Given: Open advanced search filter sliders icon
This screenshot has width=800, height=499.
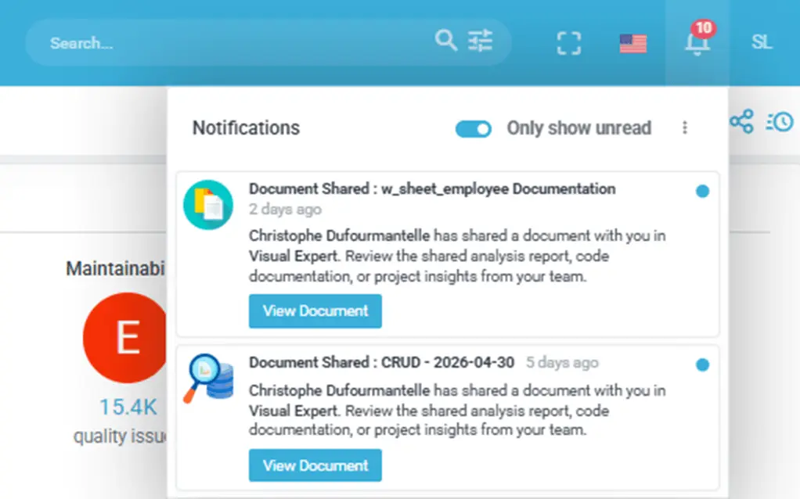Looking at the screenshot, I should point(481,41).
